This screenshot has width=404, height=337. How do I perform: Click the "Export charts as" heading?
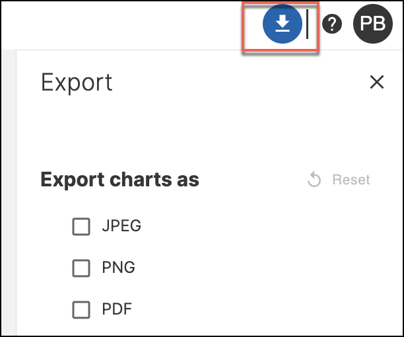pos(119,180)
